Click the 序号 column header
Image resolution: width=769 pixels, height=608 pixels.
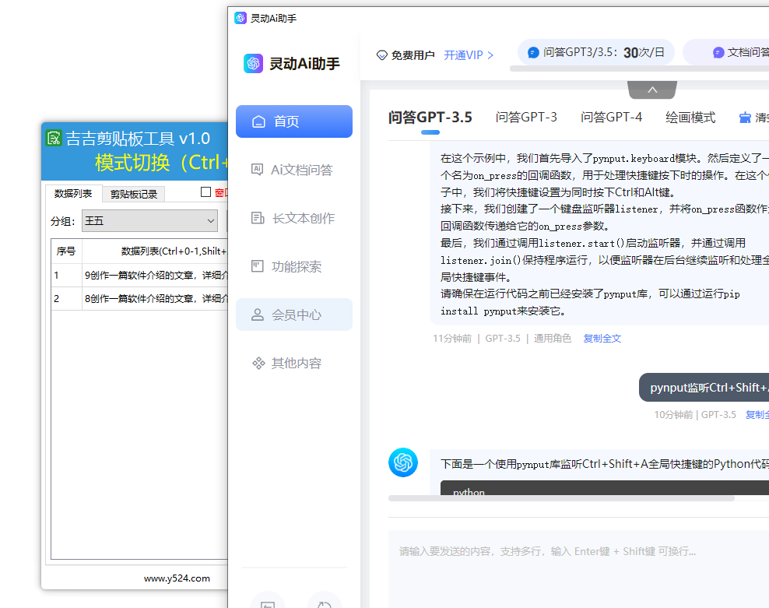66,251
